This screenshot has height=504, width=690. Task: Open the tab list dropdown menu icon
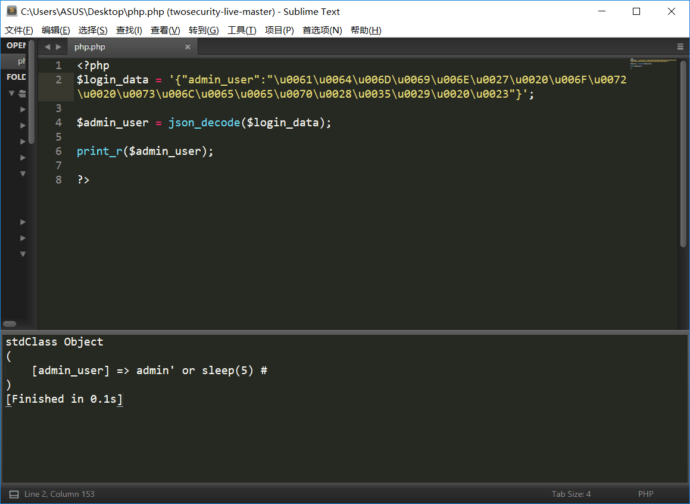click(x=680, y=46)
